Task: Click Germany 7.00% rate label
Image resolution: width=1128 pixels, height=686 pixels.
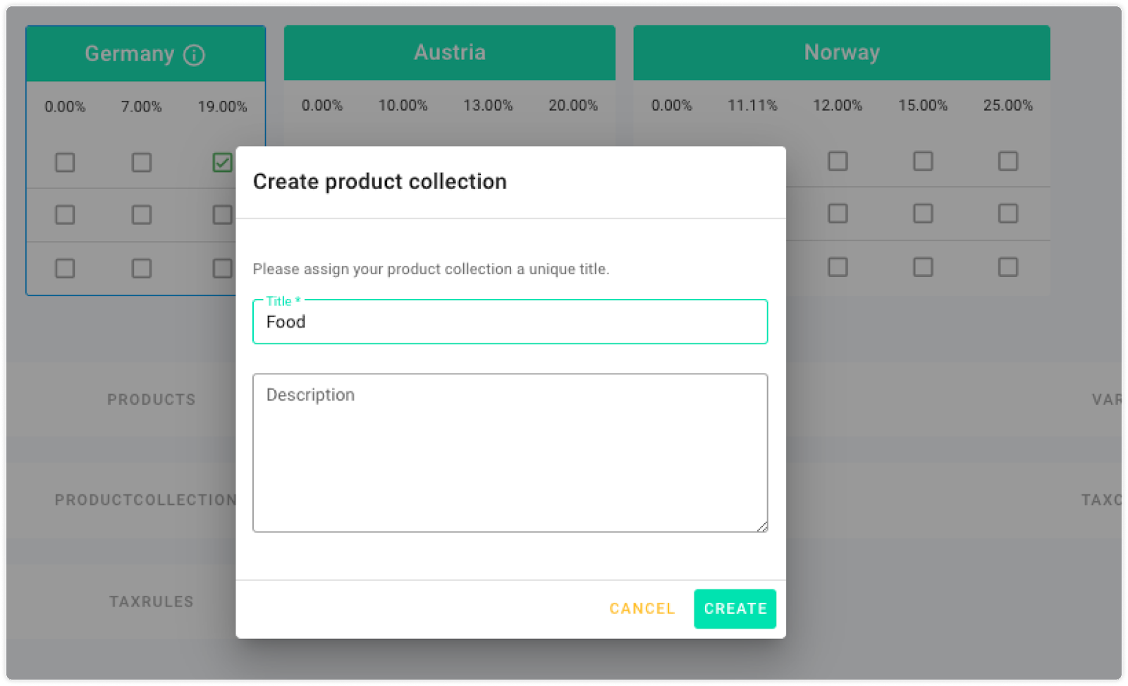Action: 141,107
